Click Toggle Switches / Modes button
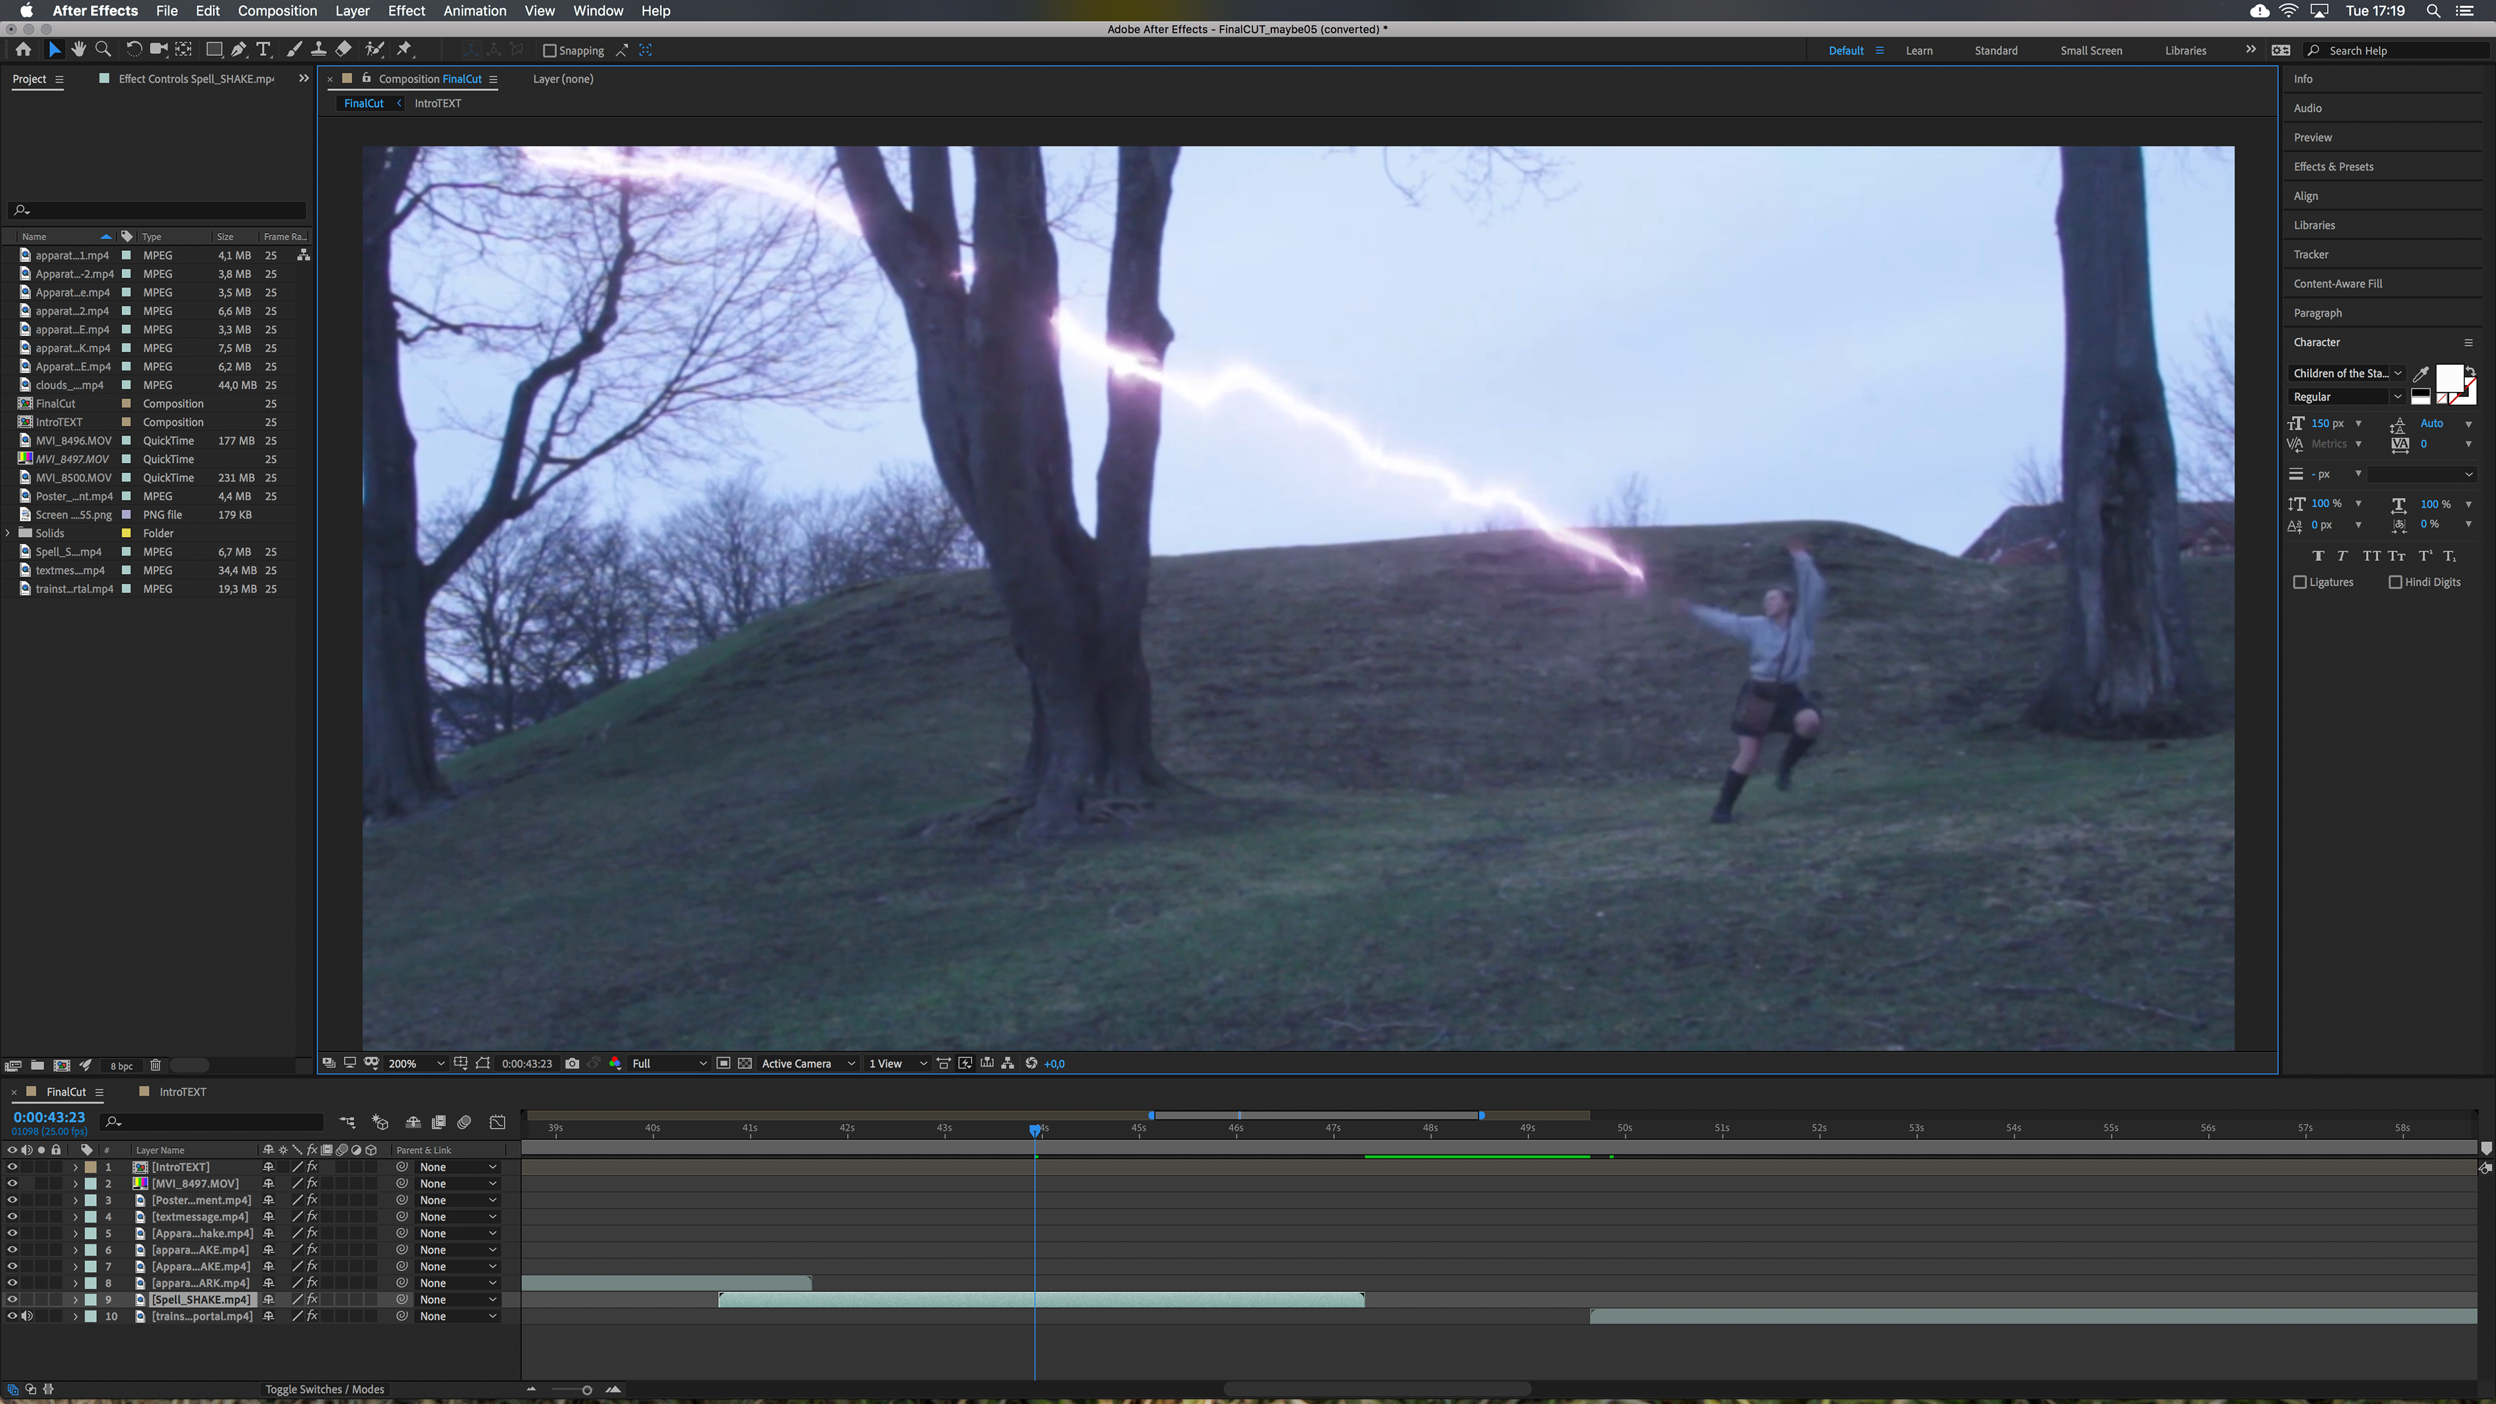This screenshot has width=2496, height=1404. pos(324,1388)
